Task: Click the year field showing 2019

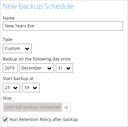Action: 10,68
